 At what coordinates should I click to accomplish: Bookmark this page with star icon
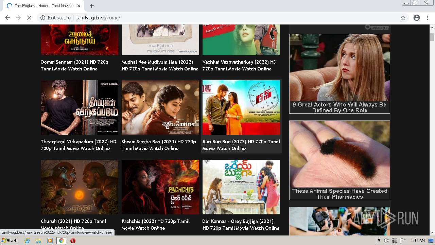click(403, 18)
